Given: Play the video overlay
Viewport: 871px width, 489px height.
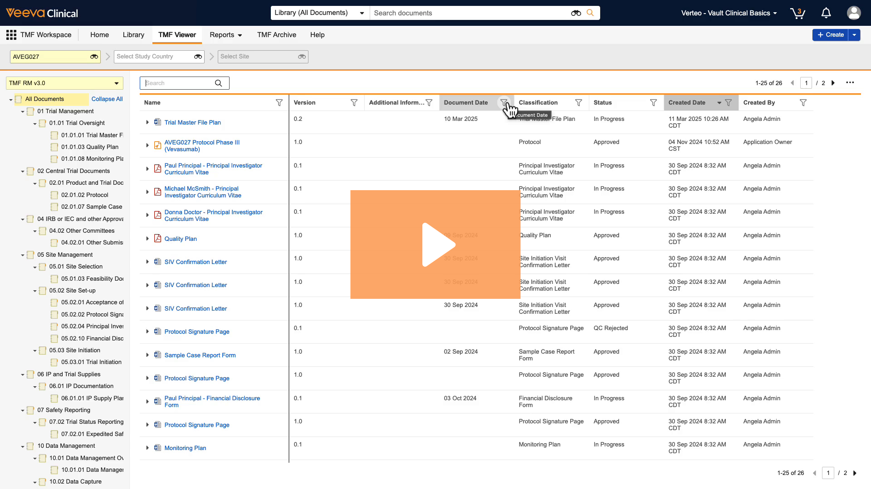Looking at the screenshot, I should [x=435, y=244].
